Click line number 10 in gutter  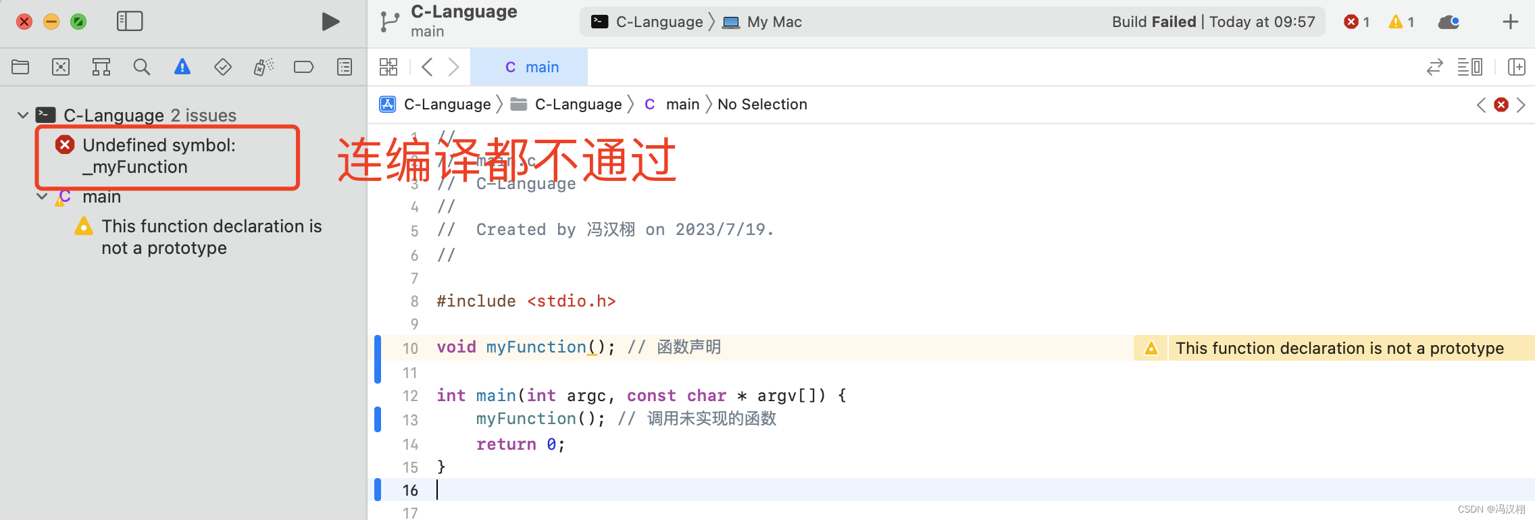pos(410,348)
